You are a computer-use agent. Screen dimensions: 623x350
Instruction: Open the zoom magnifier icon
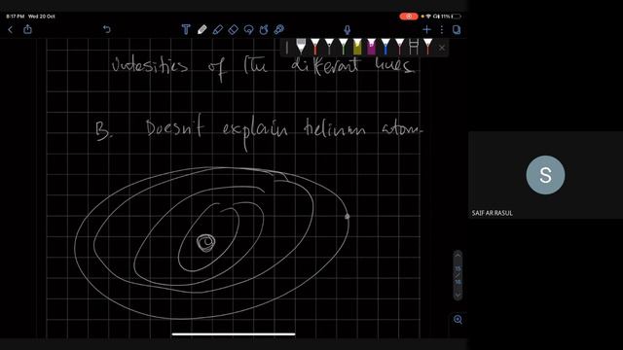(458, 320)
